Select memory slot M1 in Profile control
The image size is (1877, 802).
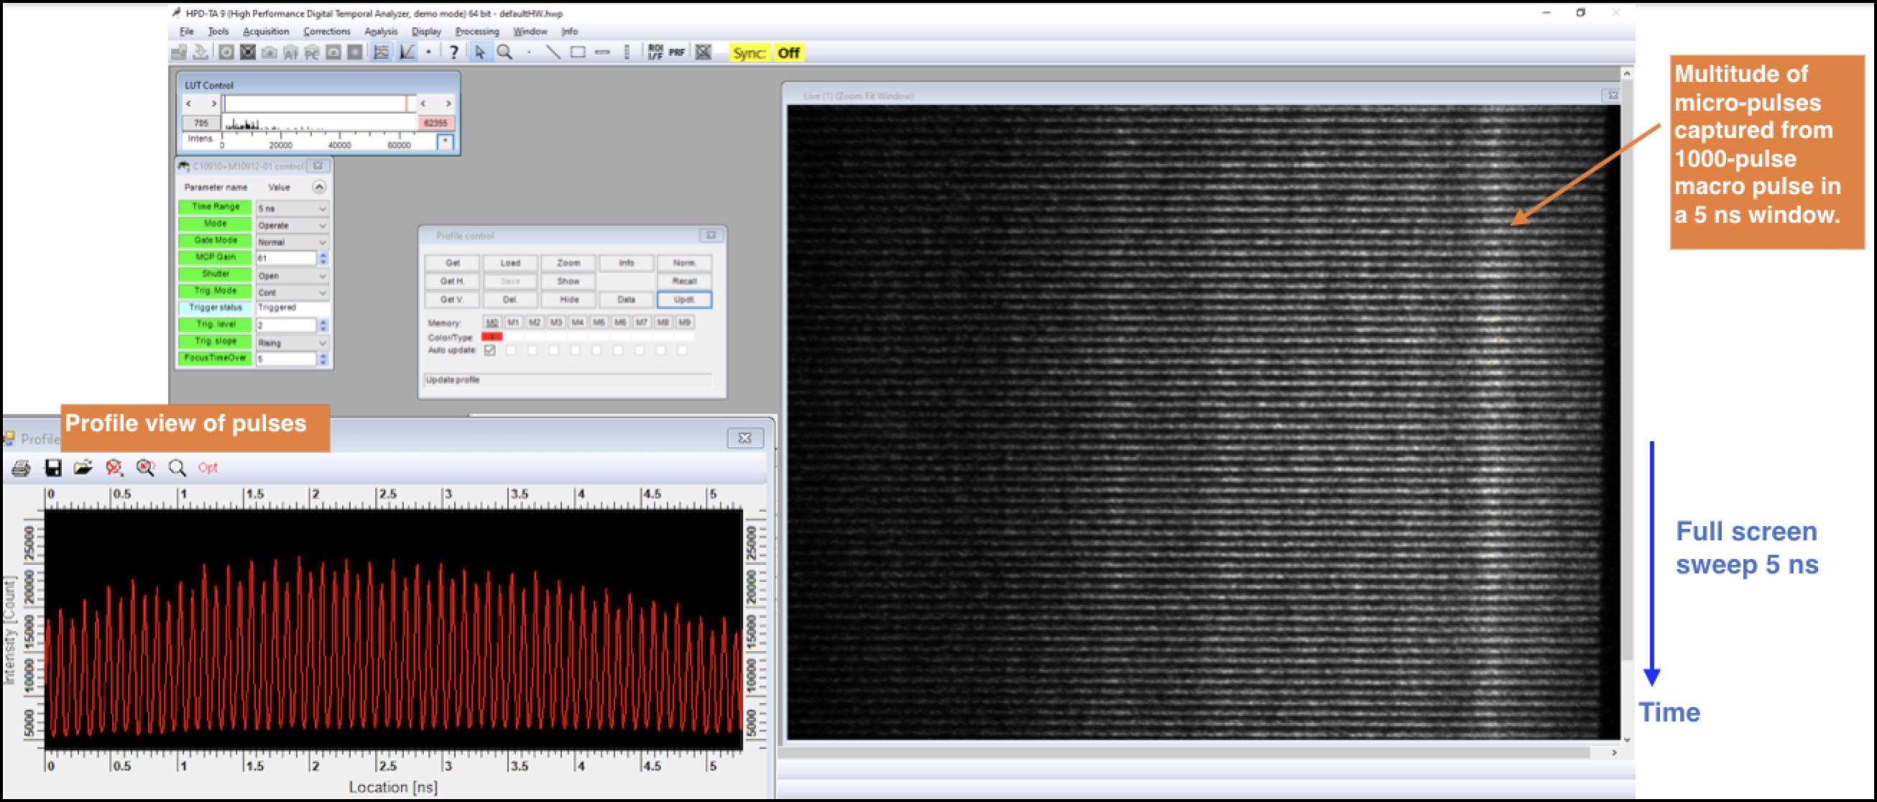point(513,322)
